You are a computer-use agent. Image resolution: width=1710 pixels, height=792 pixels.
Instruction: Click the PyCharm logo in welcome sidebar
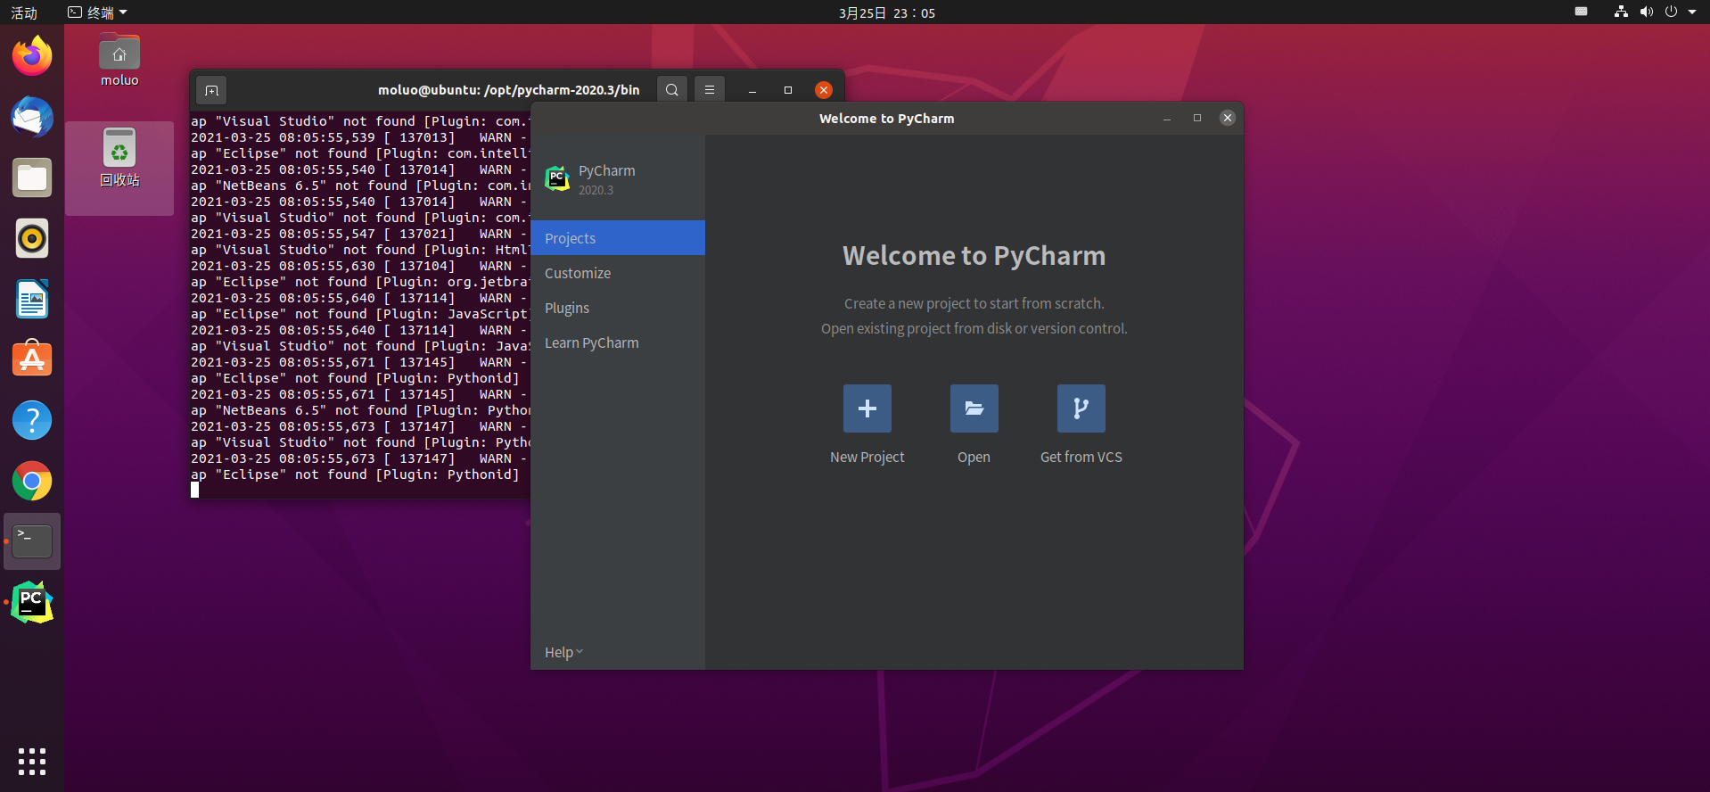click(x=557, y=178)
